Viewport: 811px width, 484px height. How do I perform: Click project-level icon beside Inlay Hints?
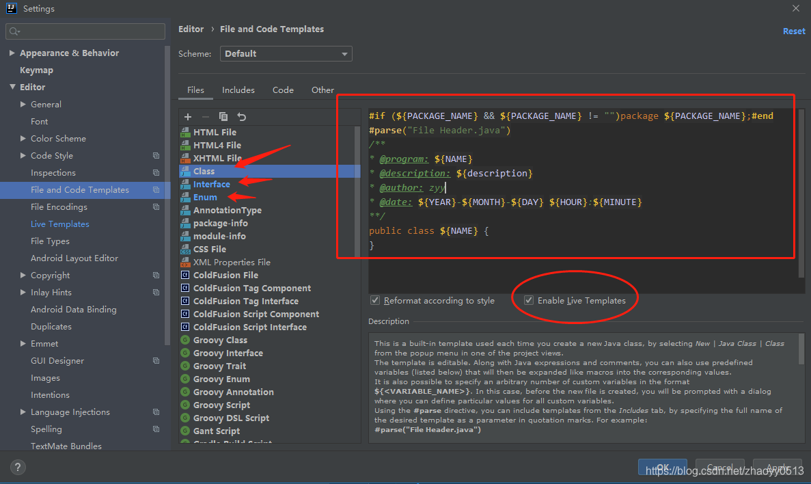point(156,292)
